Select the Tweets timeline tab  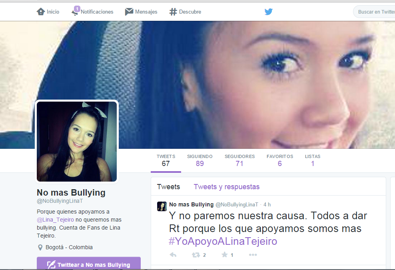(168, 187)
